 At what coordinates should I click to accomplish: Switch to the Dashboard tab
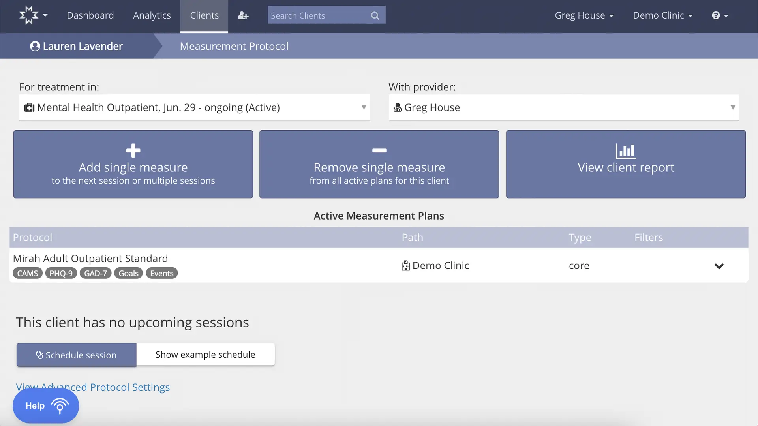[x=90, y=15]
